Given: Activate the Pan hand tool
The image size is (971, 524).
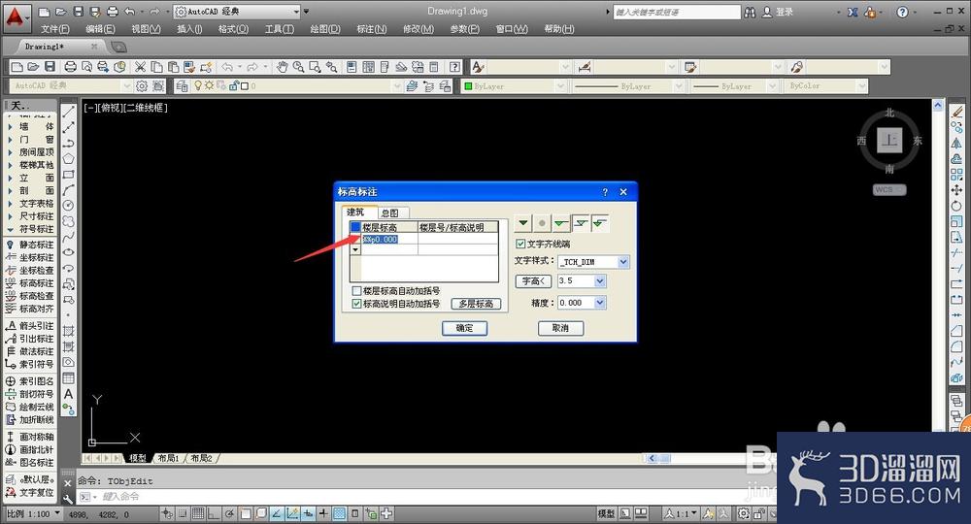Looking at the screenshot, I should (282, 67).
